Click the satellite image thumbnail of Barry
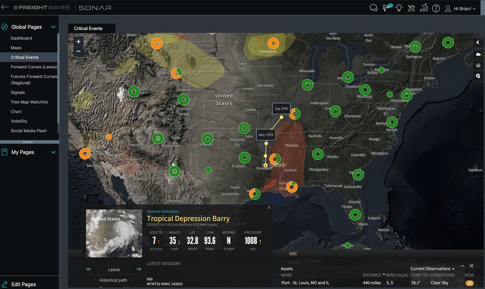Image resolution: width=485 pixels, height=289 pixels. pos(114,233)
